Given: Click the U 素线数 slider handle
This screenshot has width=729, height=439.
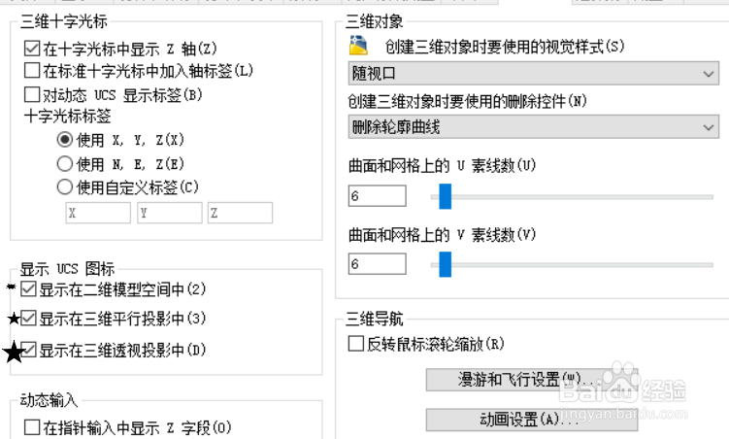Looking at the screenshot, I should pyautogui.click(x=445, y=196).
